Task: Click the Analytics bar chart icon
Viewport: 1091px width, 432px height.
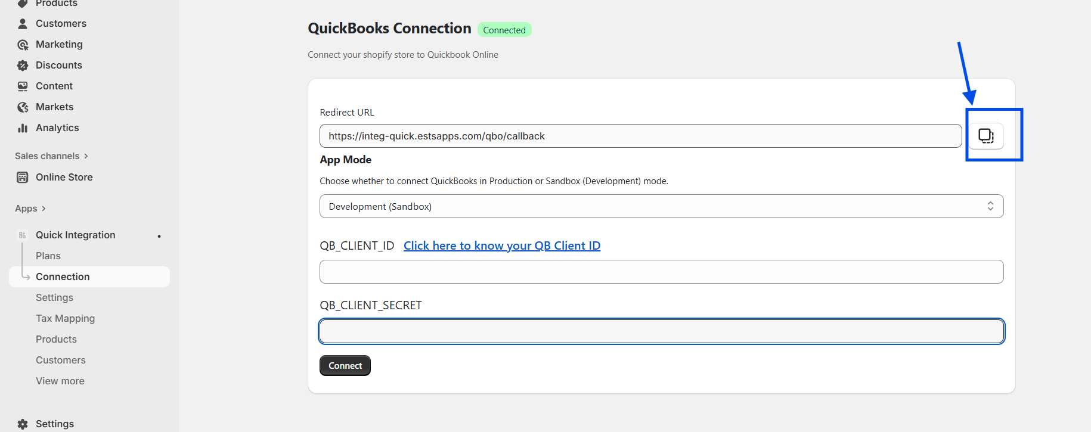Action: 23,128
